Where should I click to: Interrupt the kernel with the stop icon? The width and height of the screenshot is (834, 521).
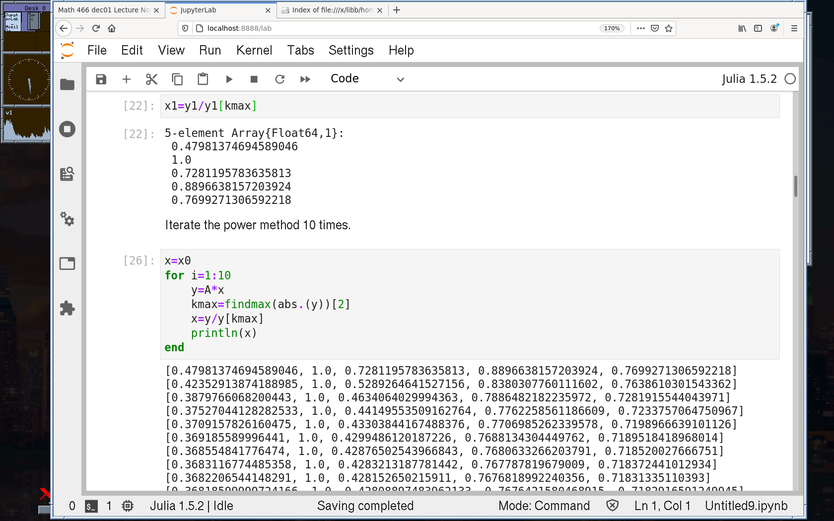click(x=254, y=79)
